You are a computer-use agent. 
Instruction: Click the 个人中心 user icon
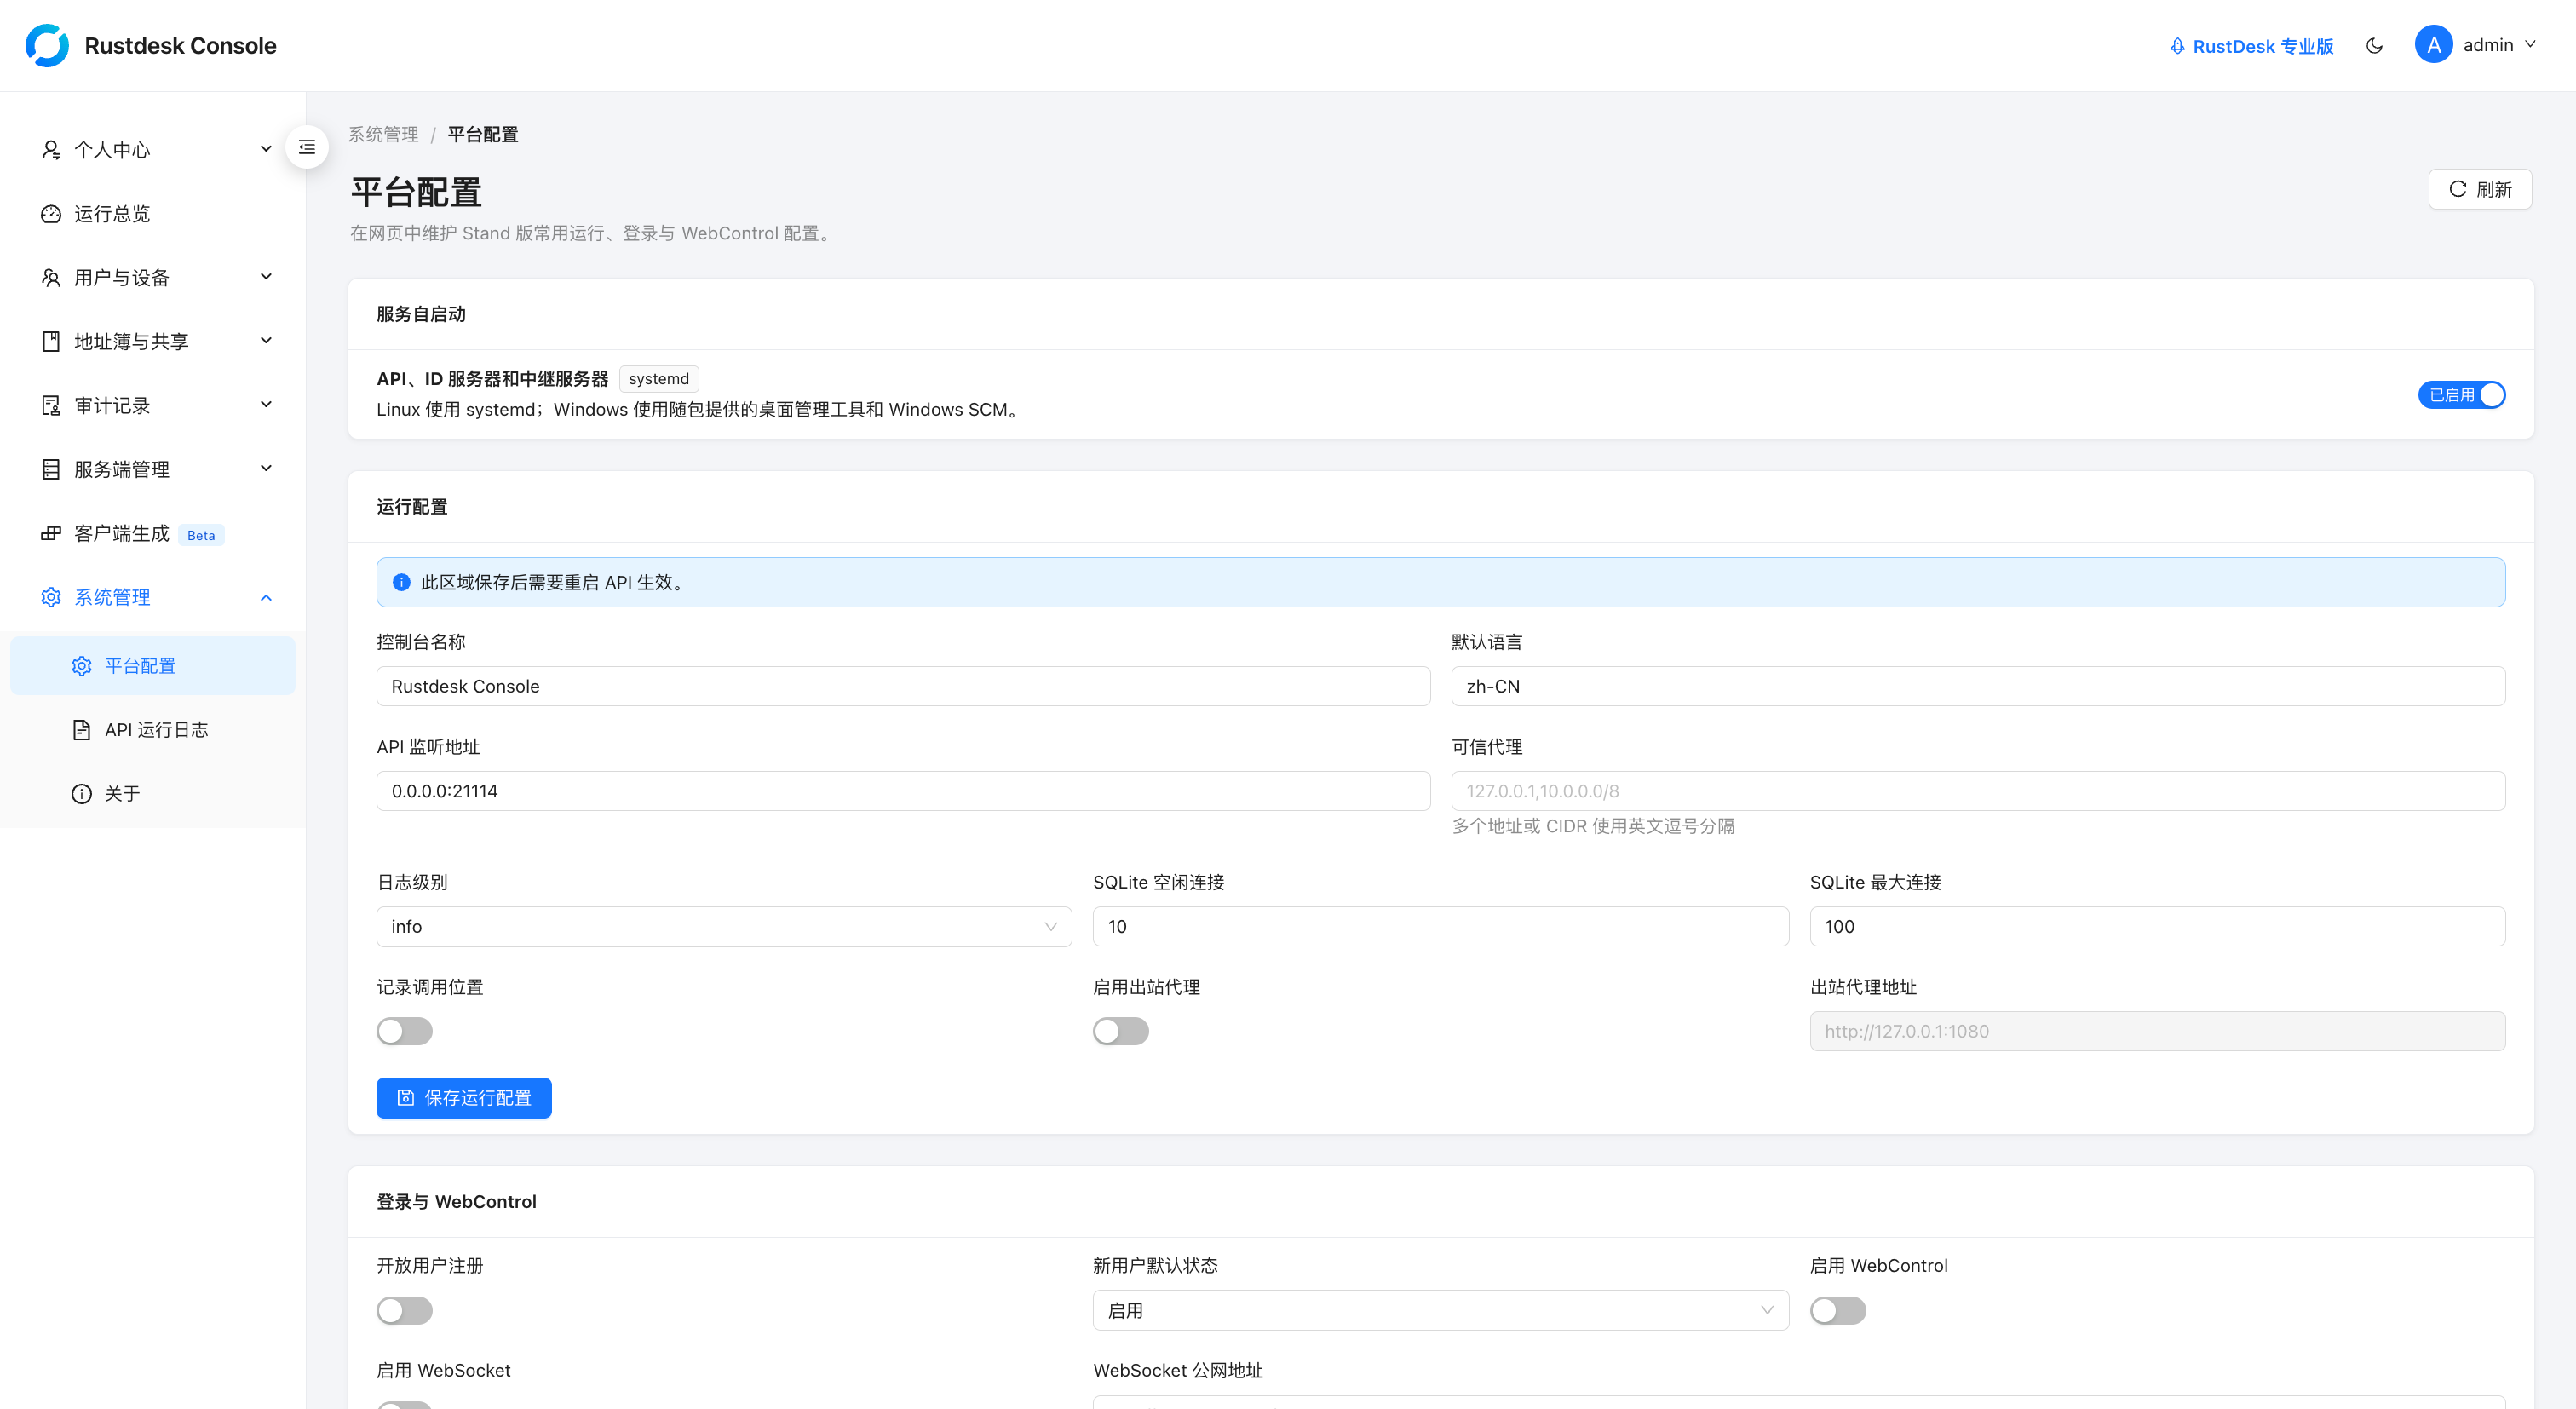tap(51, 150)
